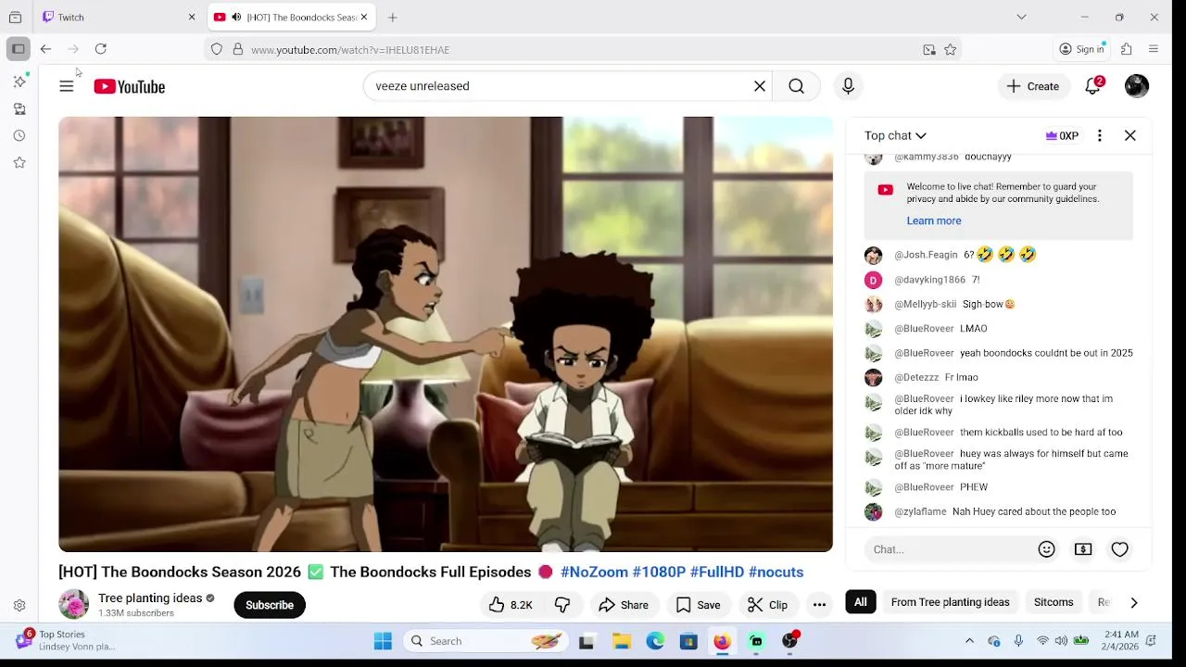The width and height of the screenshot is (1186, 667).
Task: Open YouTube notifications bell
Action: (x=1093, y=86)
